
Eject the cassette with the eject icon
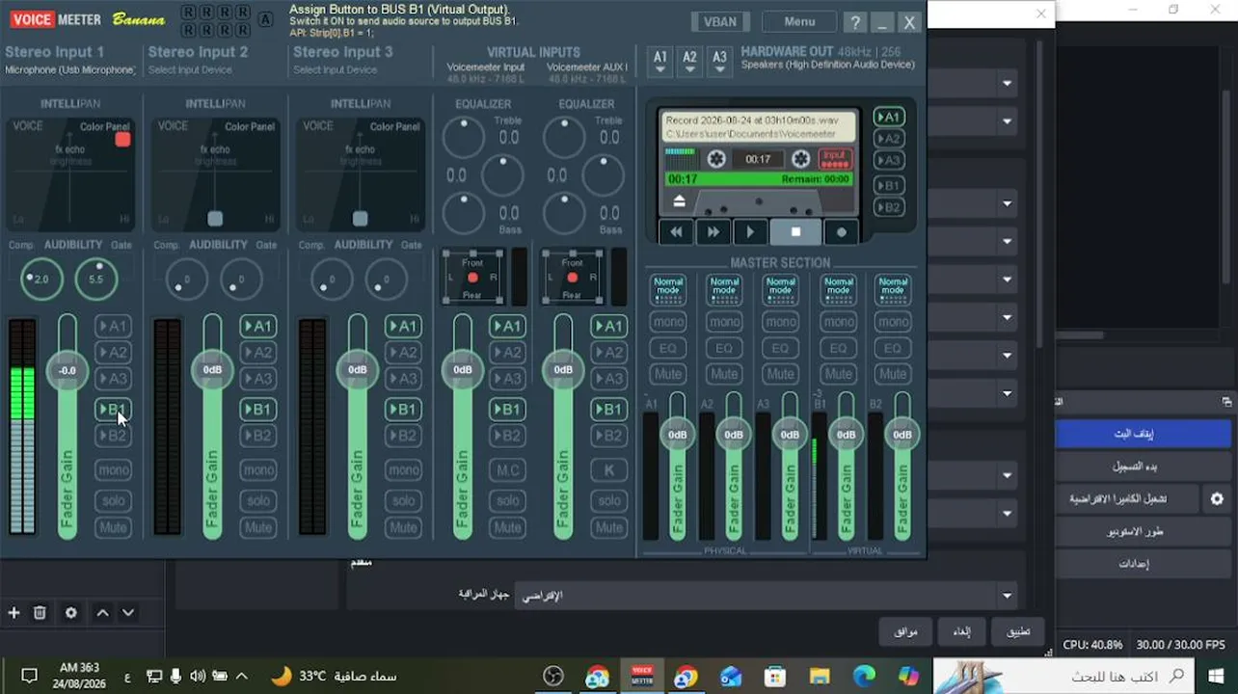pos(679,200)
